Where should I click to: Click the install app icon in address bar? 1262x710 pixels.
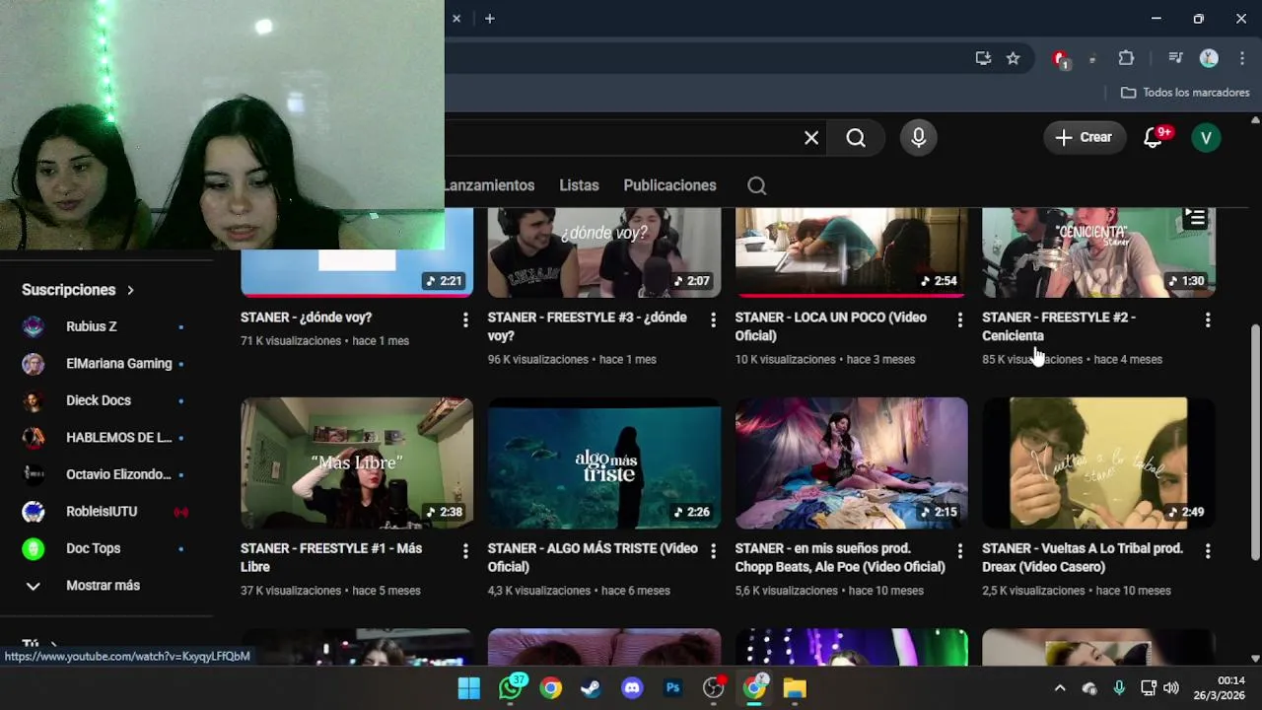coord(983,58)
